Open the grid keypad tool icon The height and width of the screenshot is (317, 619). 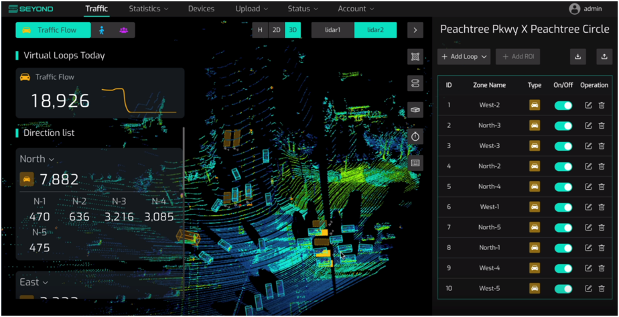(415, 163)
